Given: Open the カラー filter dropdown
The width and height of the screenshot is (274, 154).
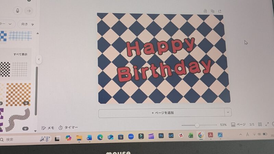Looking at the screenshot, I should point(7,24).
